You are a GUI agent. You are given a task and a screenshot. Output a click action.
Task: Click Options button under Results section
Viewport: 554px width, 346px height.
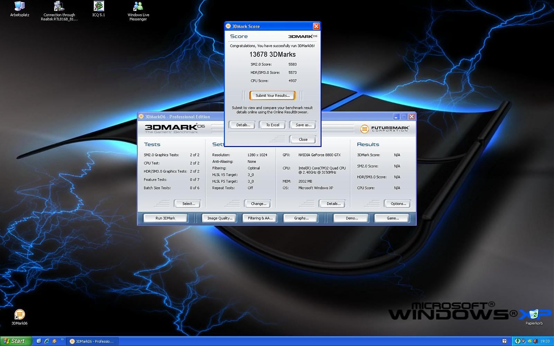tap(398, 204)
